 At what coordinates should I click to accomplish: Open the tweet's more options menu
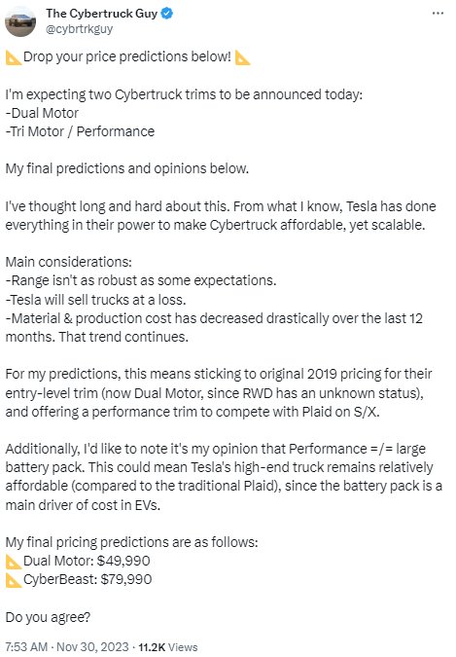(438, 14)
